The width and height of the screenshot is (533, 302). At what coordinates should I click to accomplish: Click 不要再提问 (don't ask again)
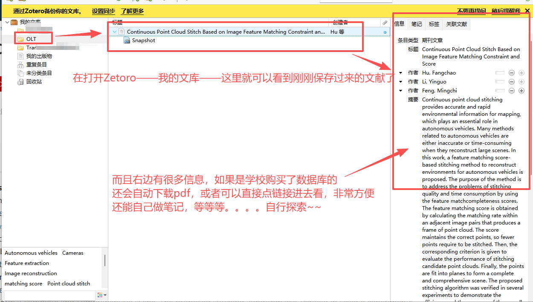pyautogui.click(x=472, y=11)
